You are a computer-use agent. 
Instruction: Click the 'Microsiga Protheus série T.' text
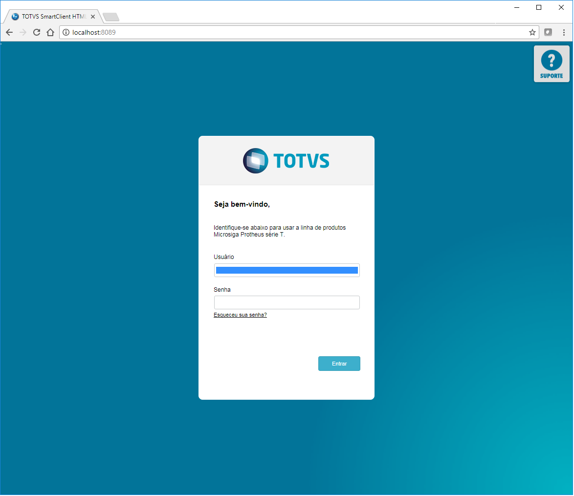249,235
